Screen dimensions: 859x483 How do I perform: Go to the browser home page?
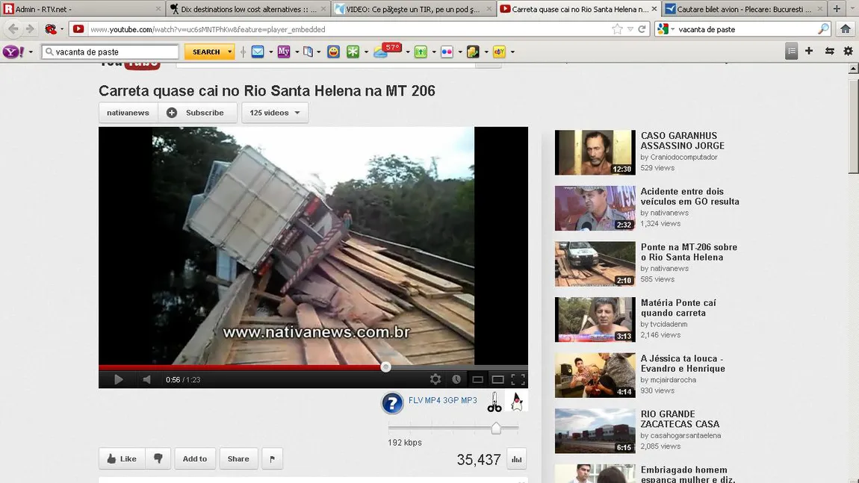pos(846,29)
